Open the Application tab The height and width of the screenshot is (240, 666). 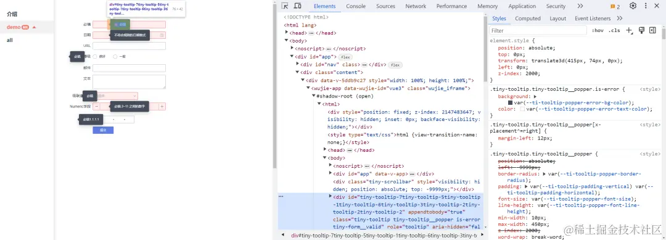coord(522,6)
